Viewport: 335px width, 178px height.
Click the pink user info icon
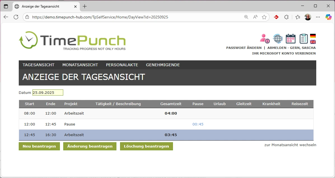click(264, 39)
